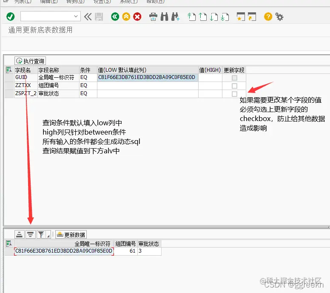The width and height of the screenshot is (330, 293).
Task: Click the Set Filter funnel icon
Action: (x=41, y=234)
